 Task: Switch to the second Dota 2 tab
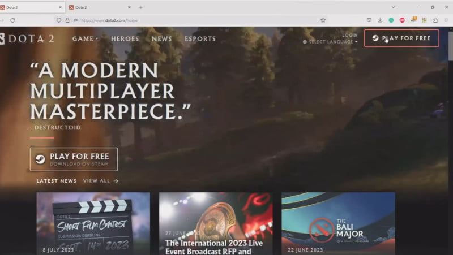tap(100, 7)
